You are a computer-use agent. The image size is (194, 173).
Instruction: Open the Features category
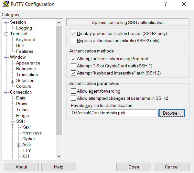click(25, 51)
